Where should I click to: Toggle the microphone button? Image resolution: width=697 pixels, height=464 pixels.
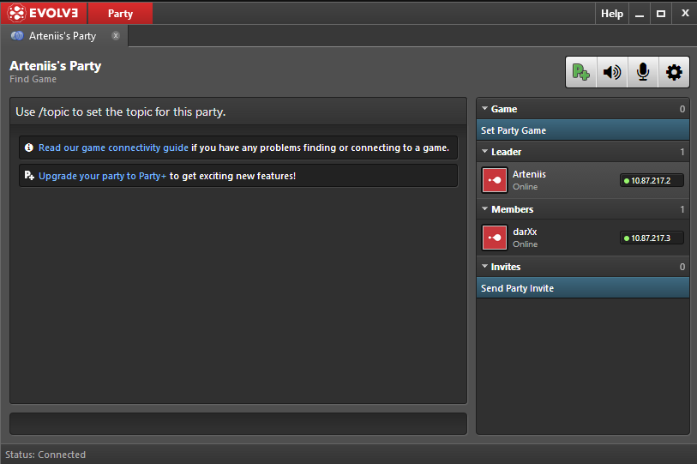coord(643,72)
